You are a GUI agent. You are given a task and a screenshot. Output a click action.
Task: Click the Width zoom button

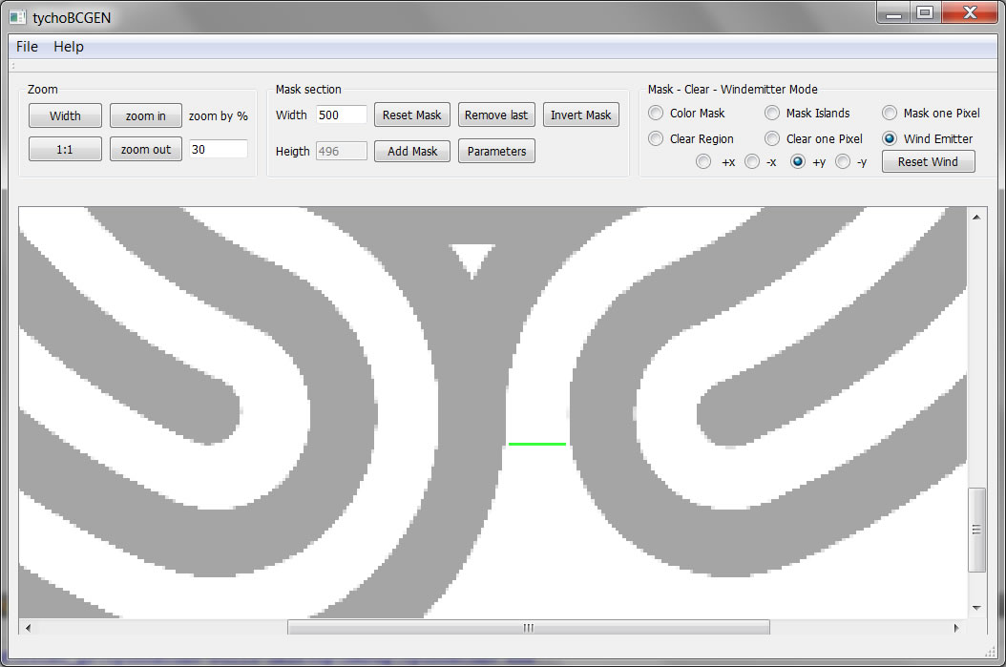(65, 115)
